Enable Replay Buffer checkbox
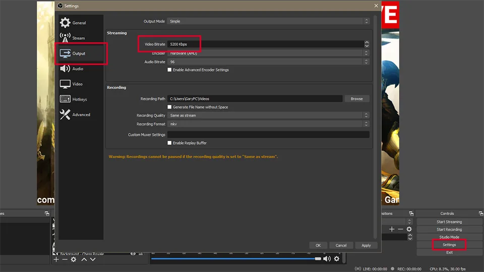Screen dimensions: 484x272 (x=169, y=143)
